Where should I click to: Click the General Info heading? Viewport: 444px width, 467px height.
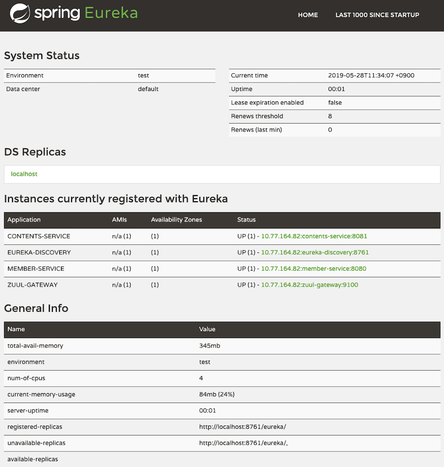coord(36,308)
